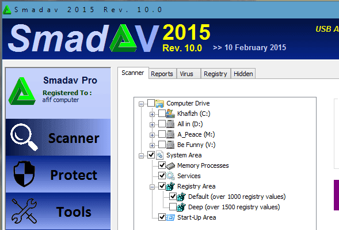Open the Virus tab
Screen dimensions: 339x230
[189, 74]
